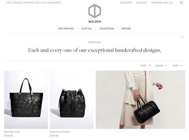
Task: Open the Gallivanter Bucket product image
Action: coord(72,100)
